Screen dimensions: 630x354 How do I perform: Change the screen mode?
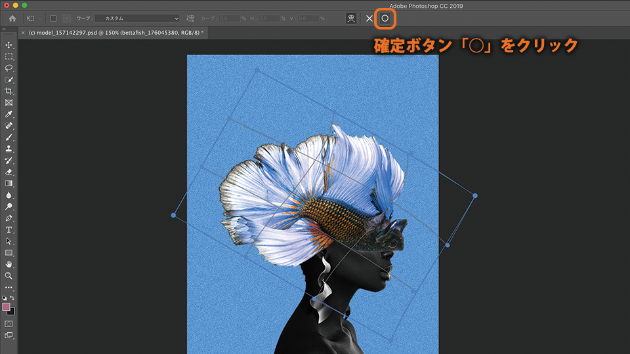(x=9, y=335)
